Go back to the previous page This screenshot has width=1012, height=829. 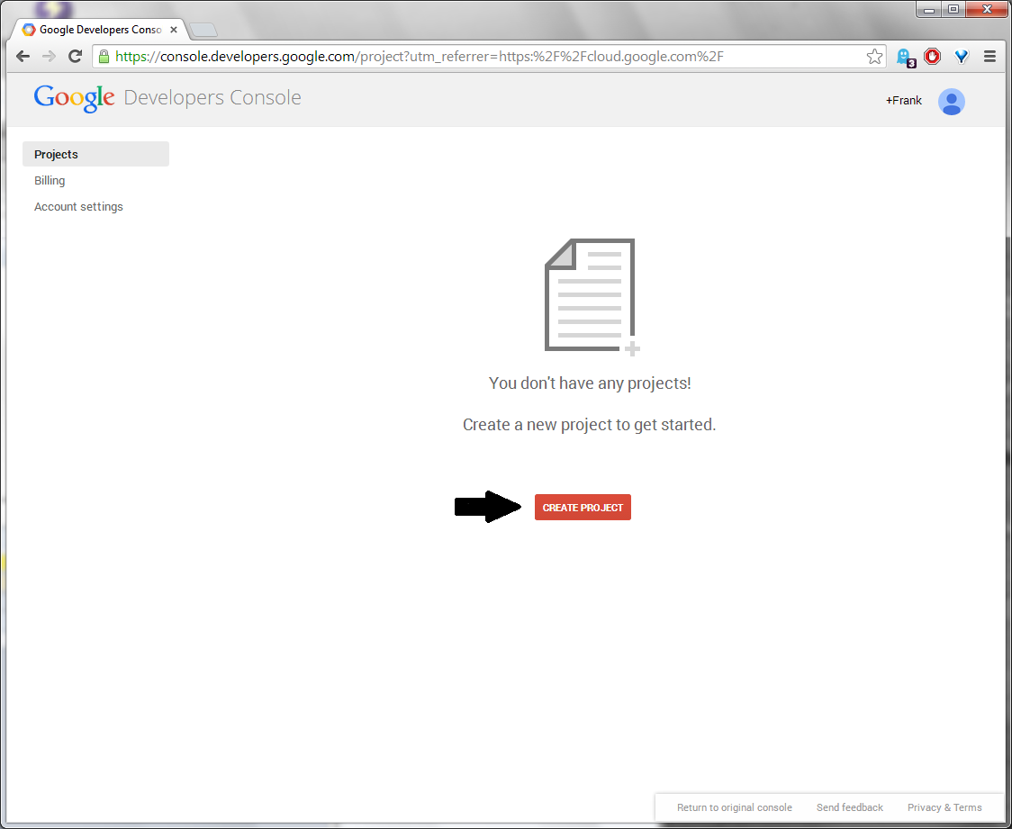tap(23, 56)
